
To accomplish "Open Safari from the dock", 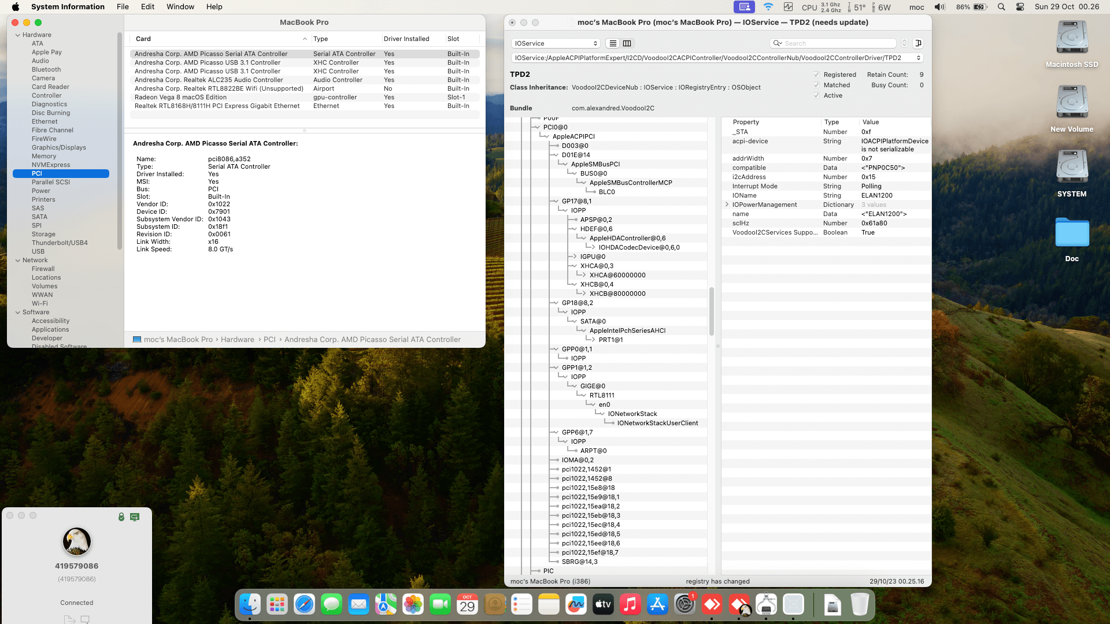I will click(x=304, y=604).
